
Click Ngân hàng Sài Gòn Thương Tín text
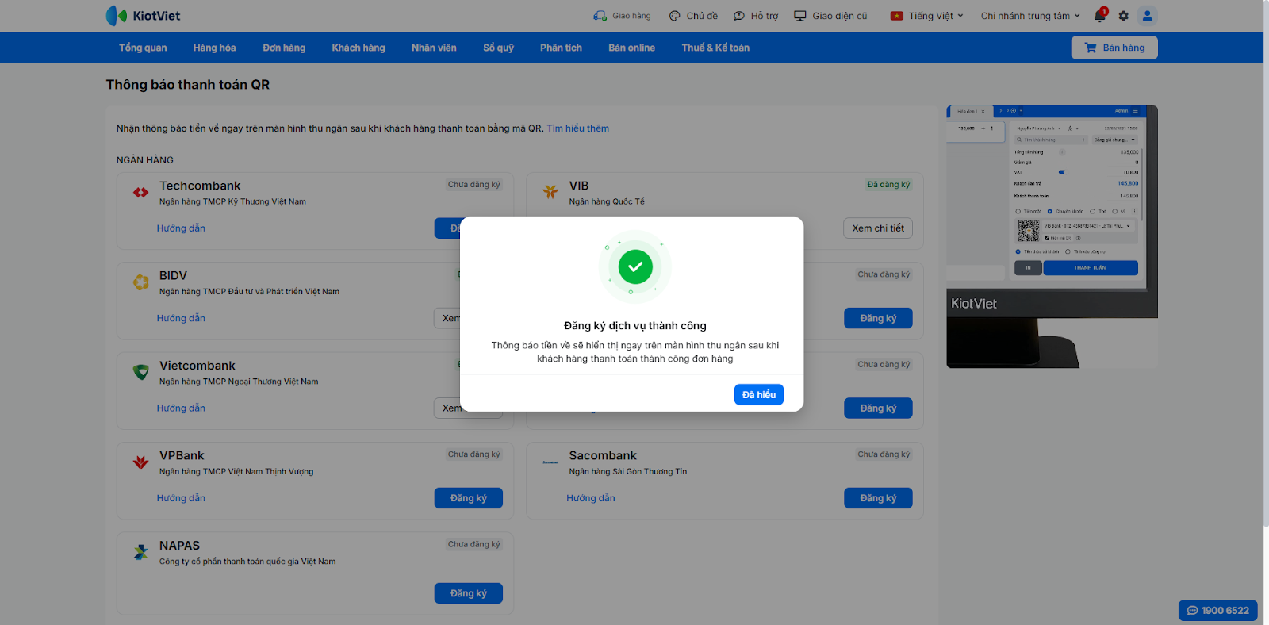[628, 471]
